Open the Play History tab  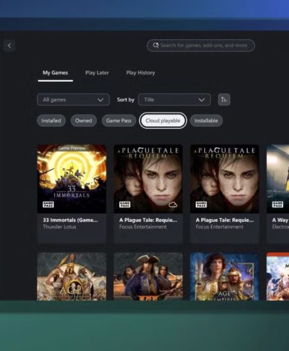(140, 73)
